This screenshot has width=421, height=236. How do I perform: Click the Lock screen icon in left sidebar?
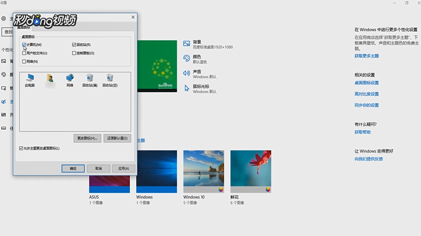click(x=4, y=88)
